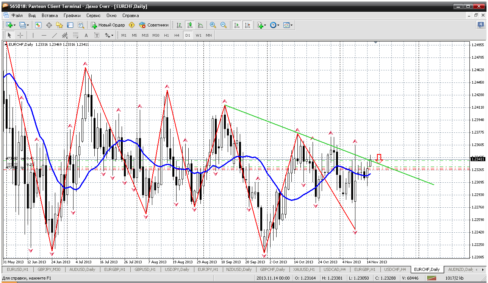Viewport: 488px width, 283px height.
Task: Enable candlestick chart mode
Action: [189, 25]
